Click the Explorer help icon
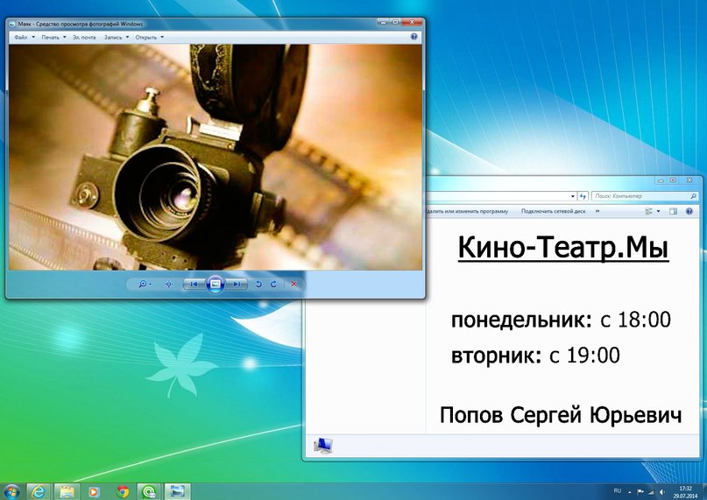 (x=689, y=211)
